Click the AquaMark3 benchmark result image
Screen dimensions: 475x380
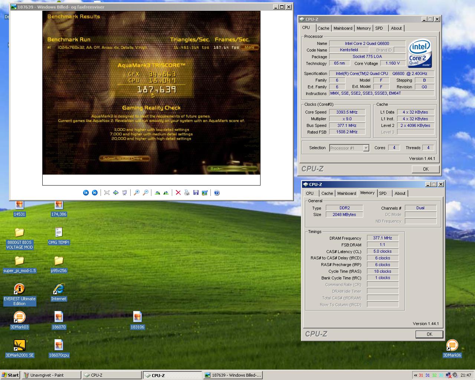coord(151,93)
